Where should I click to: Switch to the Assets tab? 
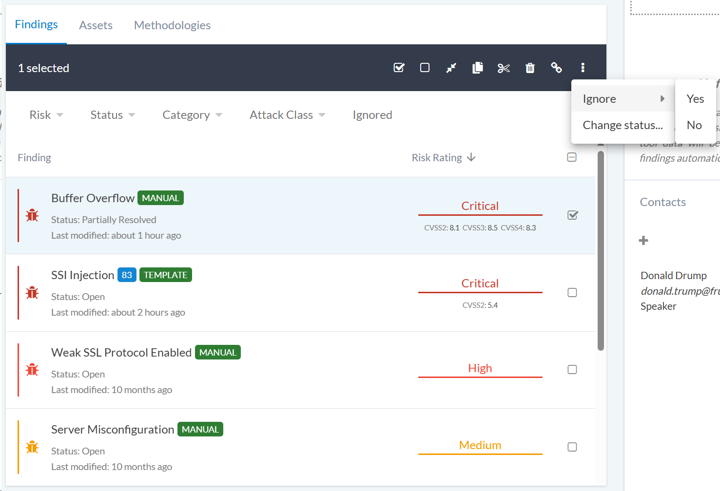pos(96,25)
